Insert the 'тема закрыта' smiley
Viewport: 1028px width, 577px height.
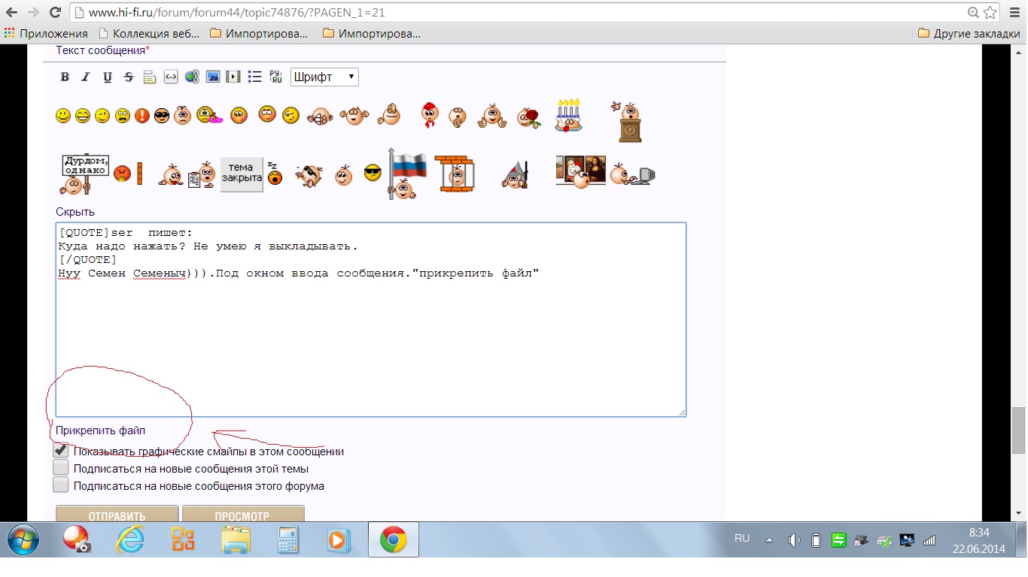coord(242,174)
